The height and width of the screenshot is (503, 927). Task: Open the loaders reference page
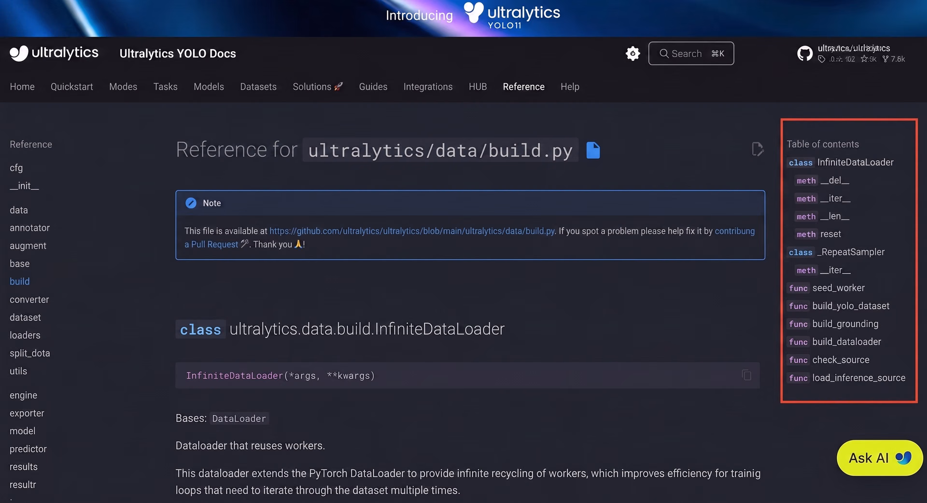[25, 335]
